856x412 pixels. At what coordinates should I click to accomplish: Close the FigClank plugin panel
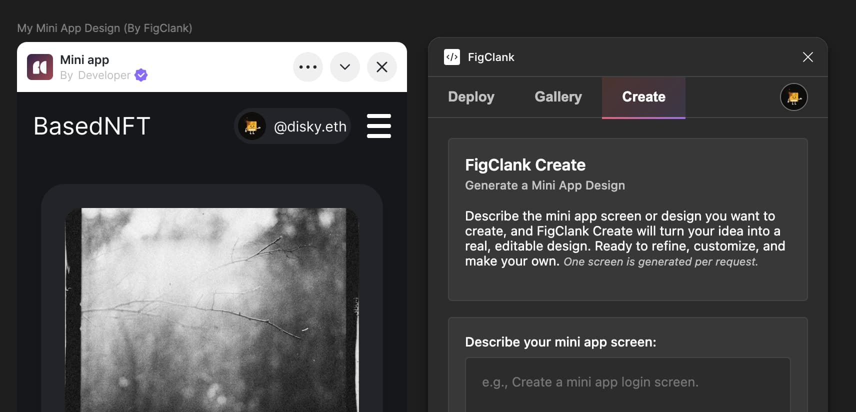[807, 57]
